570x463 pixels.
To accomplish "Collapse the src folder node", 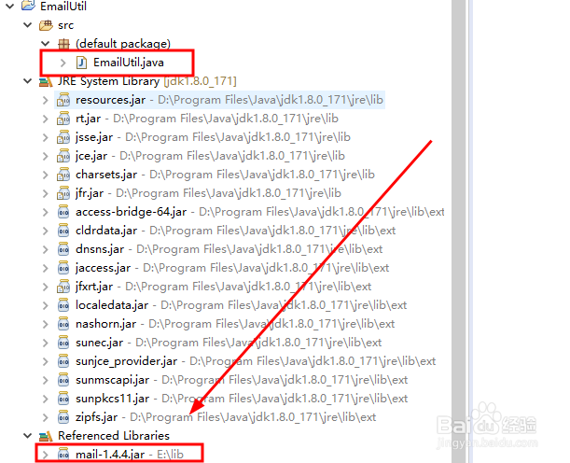I will (x=28, y=25).
